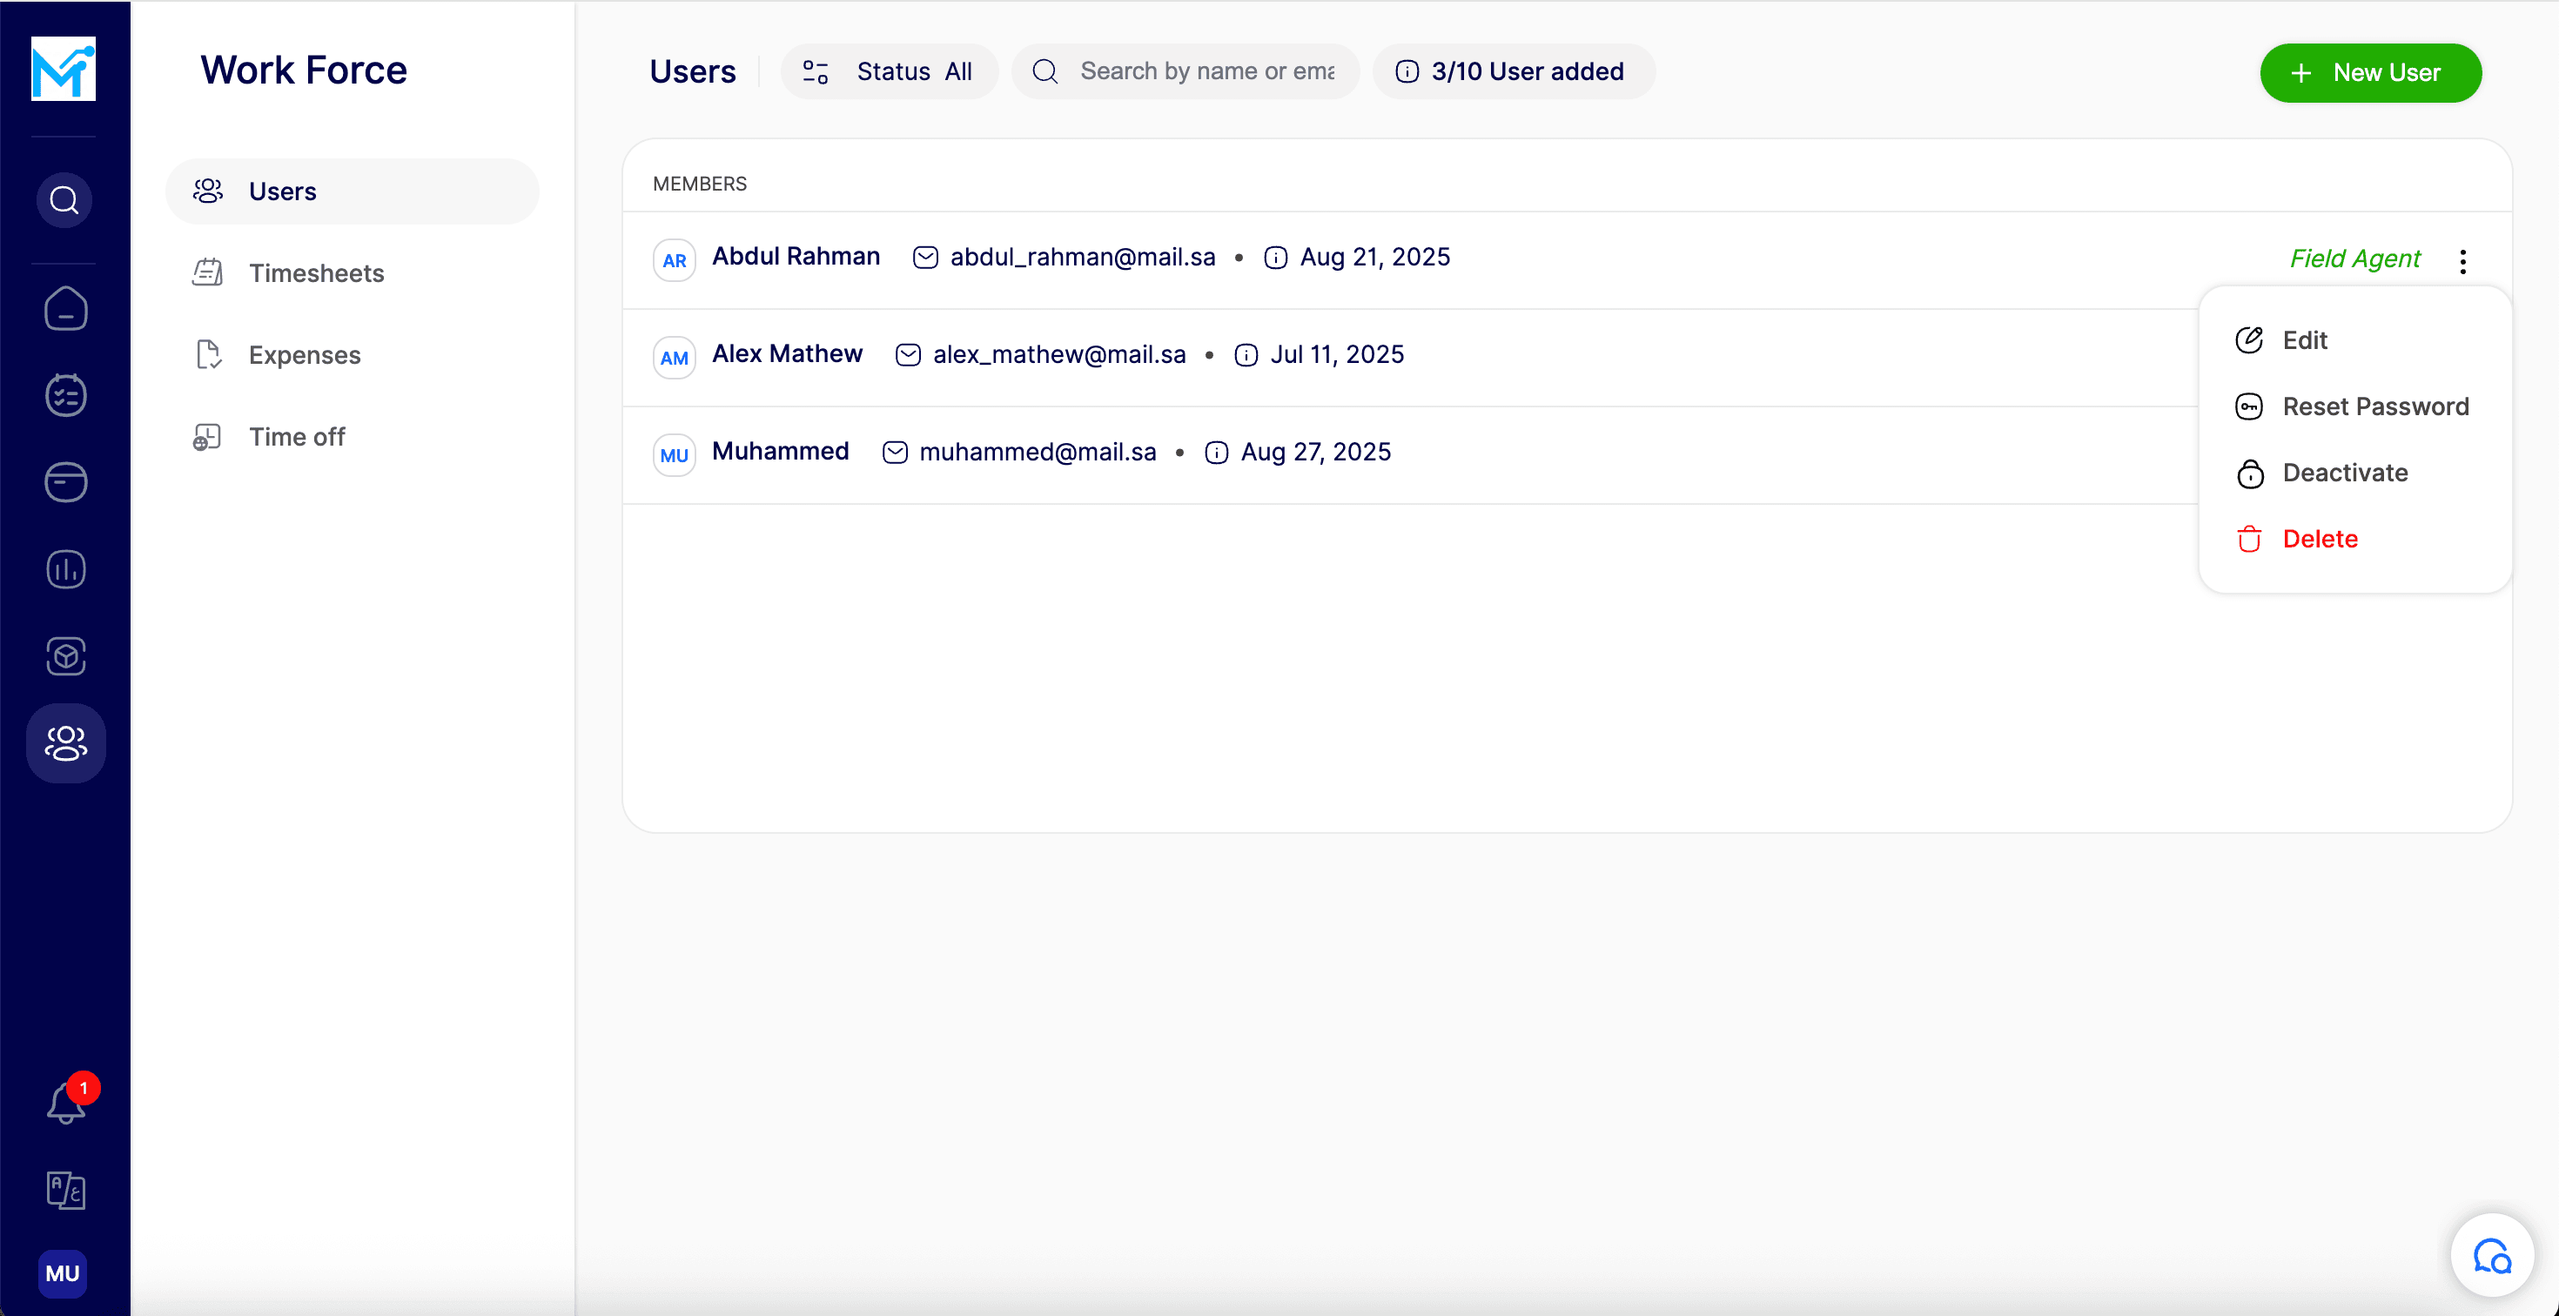Open the inventory box icon in sidebar
This screenshot has width=2559, height=1316.
click(65, 655)
